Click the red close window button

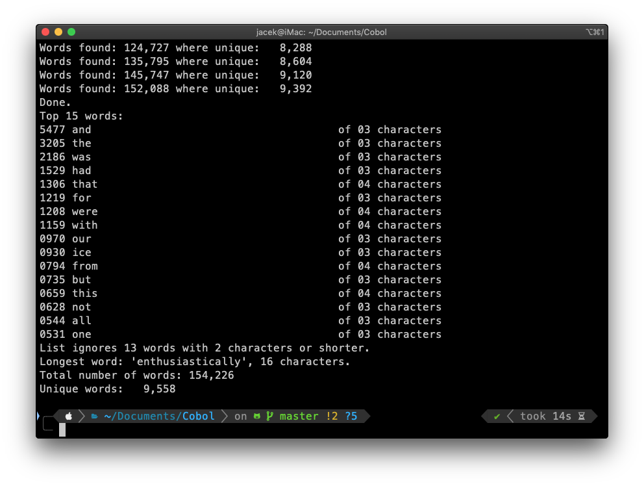pyautogui.click(x=45, y=32)
